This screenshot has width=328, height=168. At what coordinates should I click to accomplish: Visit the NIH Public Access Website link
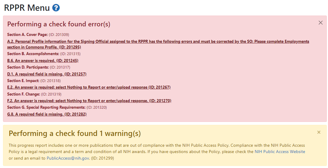(280, 152)
